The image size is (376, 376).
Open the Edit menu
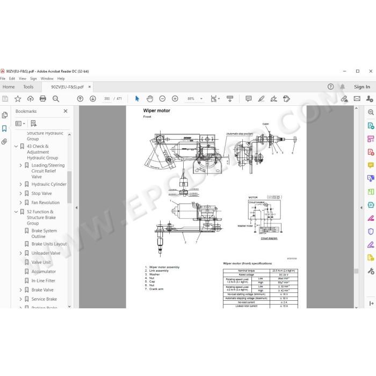click(x=12, y=78)
